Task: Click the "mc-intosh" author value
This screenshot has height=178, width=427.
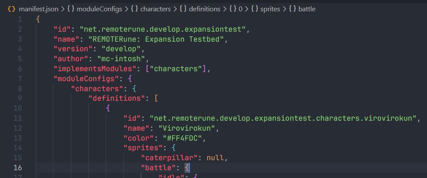Action: pos(121,59)
